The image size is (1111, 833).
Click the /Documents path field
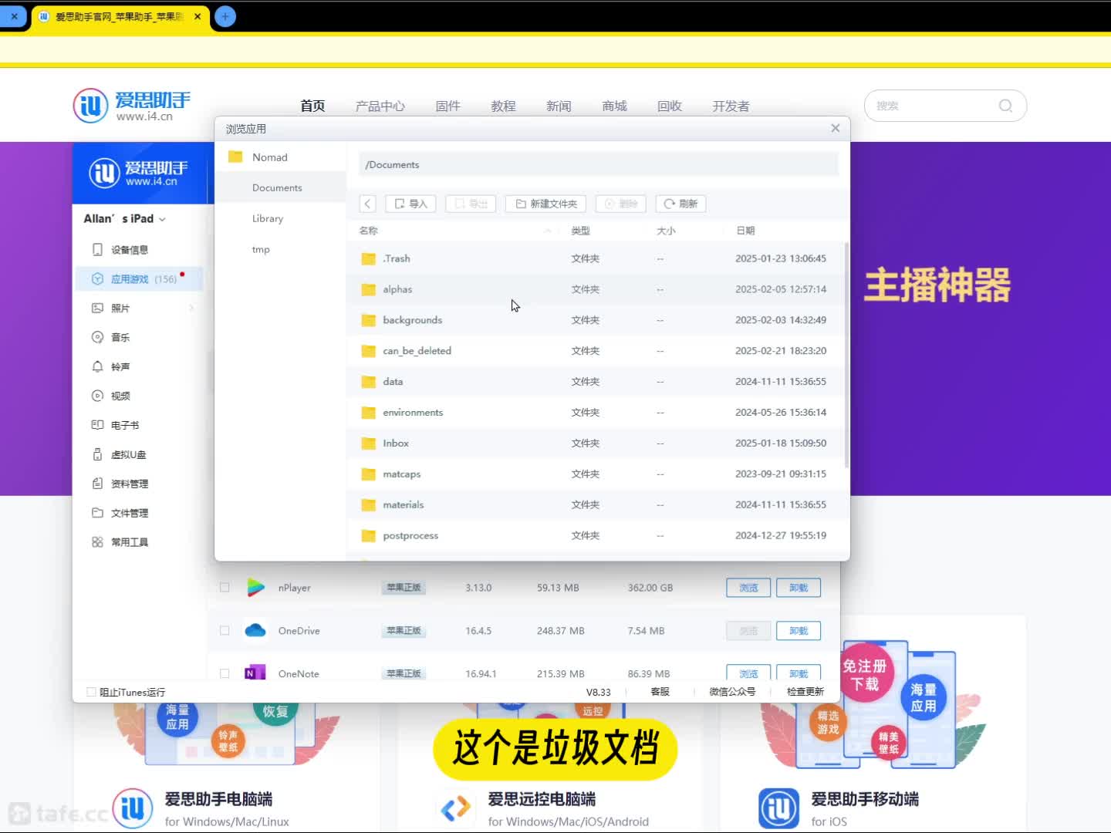point(599,164)
